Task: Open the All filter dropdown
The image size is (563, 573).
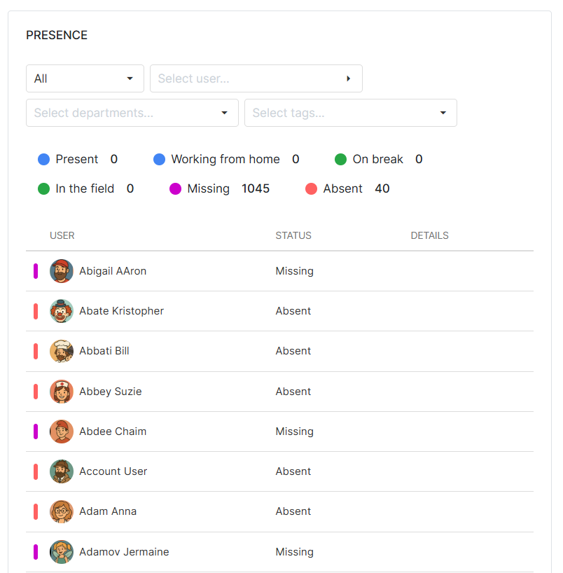Action: pyautogui.click(x=85, y=78)
